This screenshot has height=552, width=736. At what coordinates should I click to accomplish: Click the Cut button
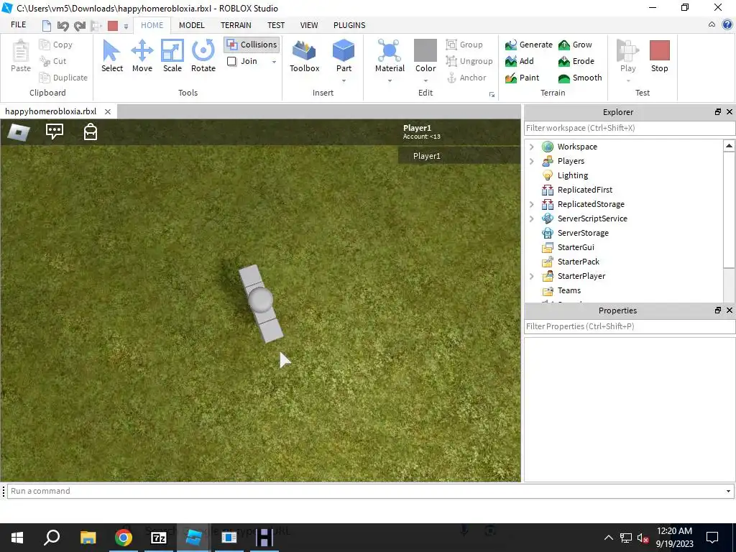point(53,61)
